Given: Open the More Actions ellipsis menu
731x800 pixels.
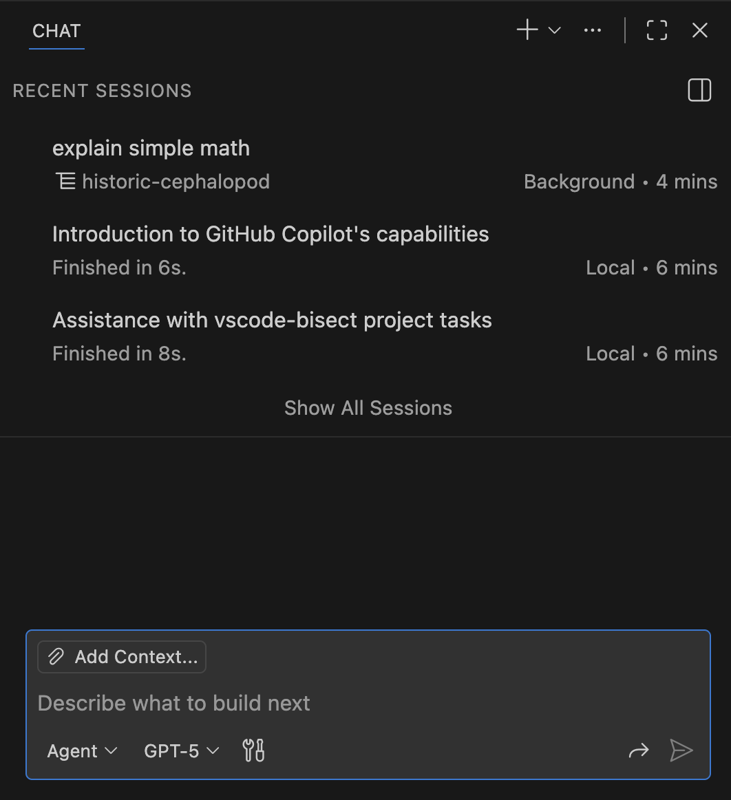Looking at the screenshot, I should pyautogui.click(x=592, y=30).
